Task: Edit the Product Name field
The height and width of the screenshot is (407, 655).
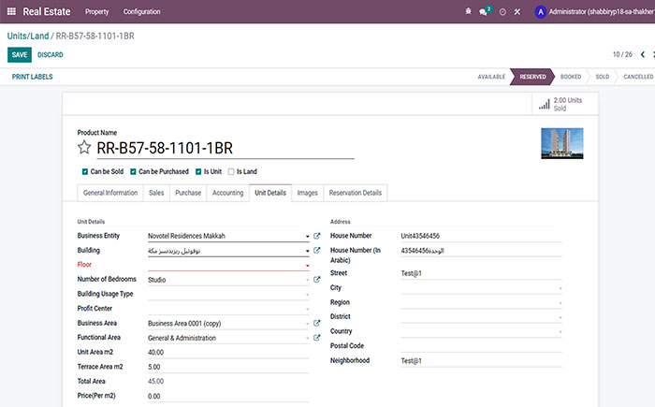Action: coord(226,149)
